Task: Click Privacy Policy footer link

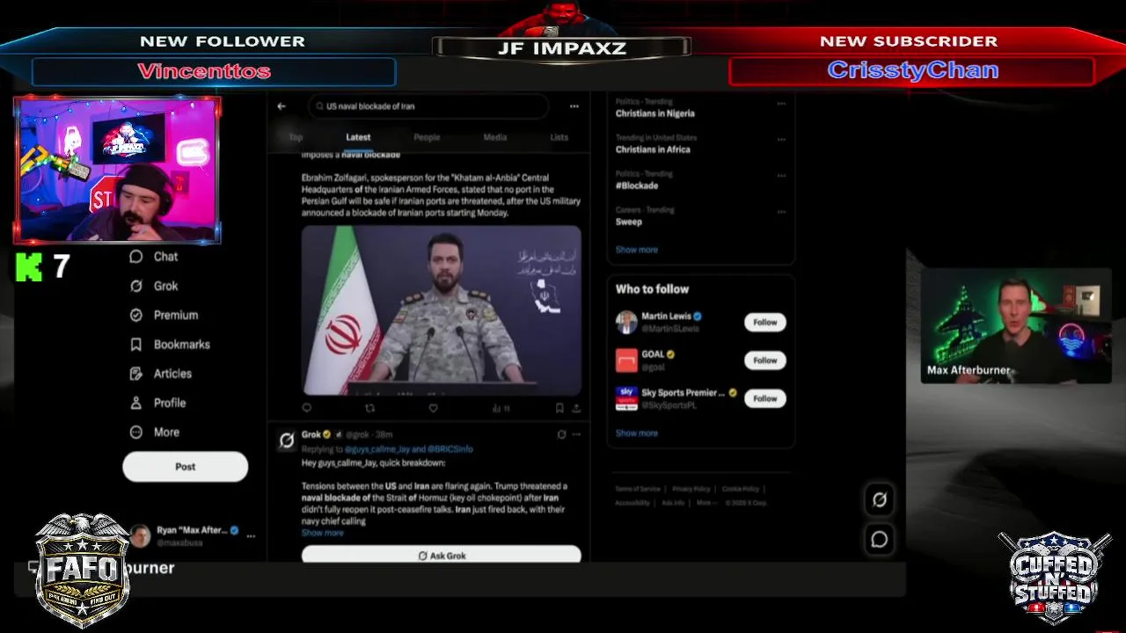Action: [691, 489]
